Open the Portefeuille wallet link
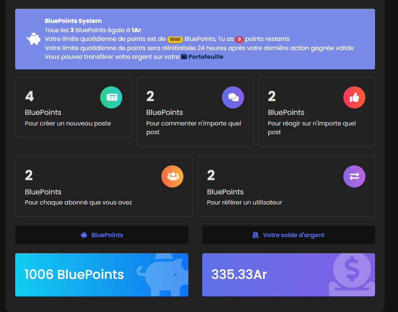398x312 pixels. 205,57
